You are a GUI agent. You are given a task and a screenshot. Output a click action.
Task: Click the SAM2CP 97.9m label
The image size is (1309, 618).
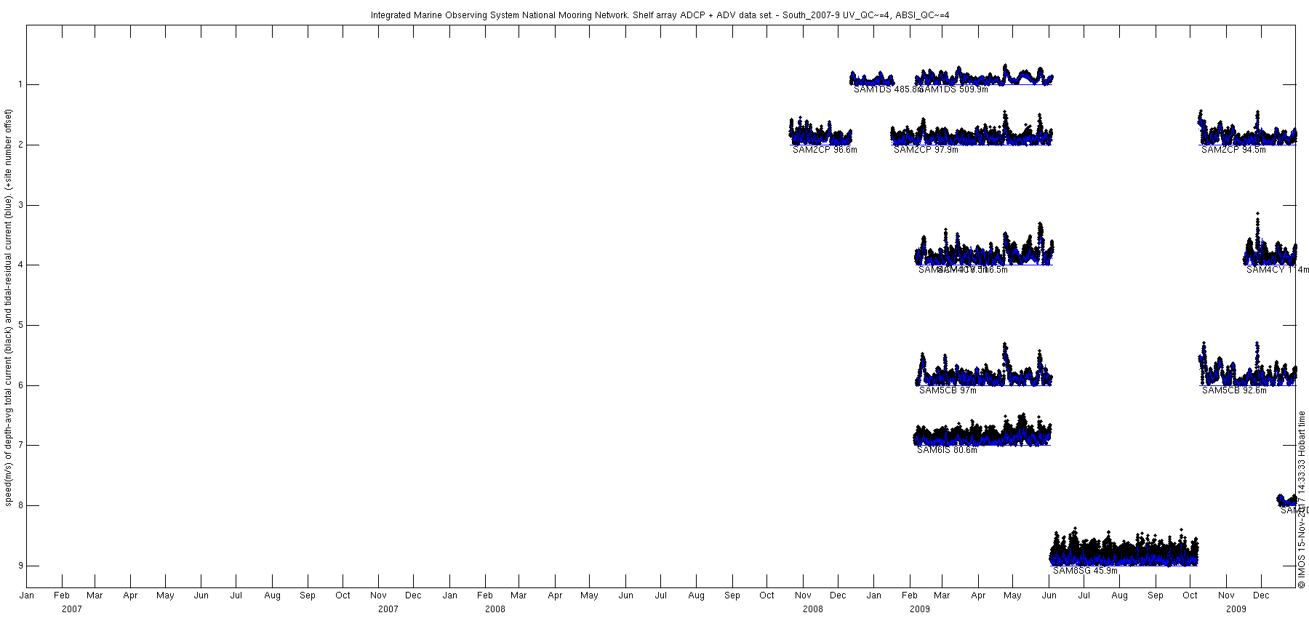[x=926, y=150]
